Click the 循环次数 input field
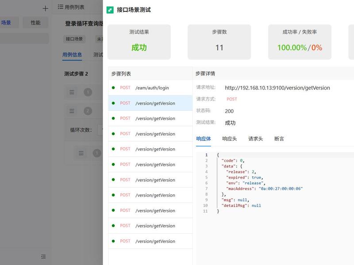The width and height of the screenshot is (354, 265). click(x=100, y=130)
